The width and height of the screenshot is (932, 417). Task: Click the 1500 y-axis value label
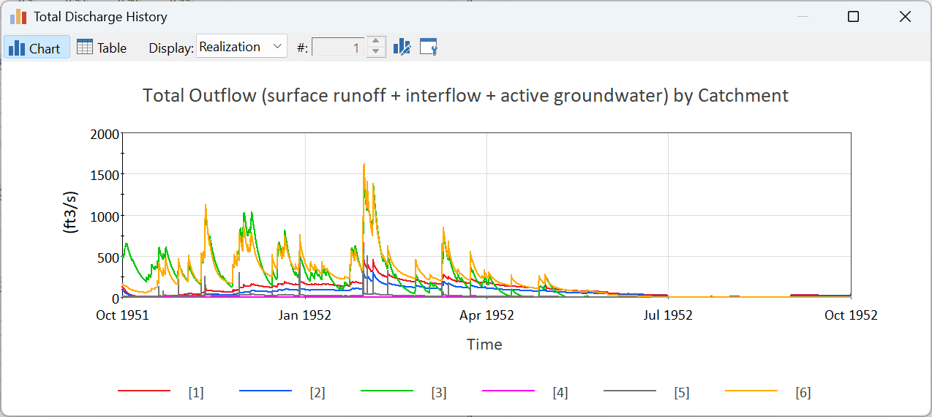(105, 175)
